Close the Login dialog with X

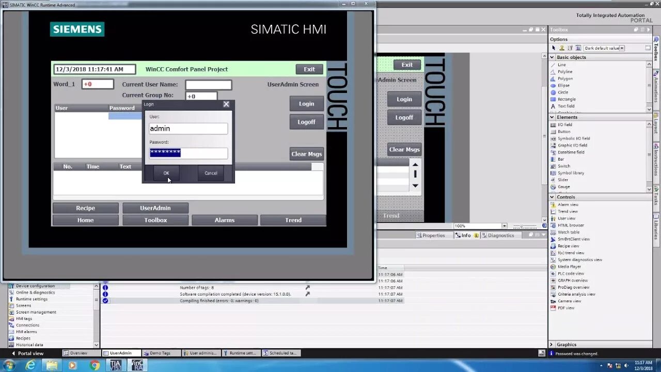pos(226,104)
